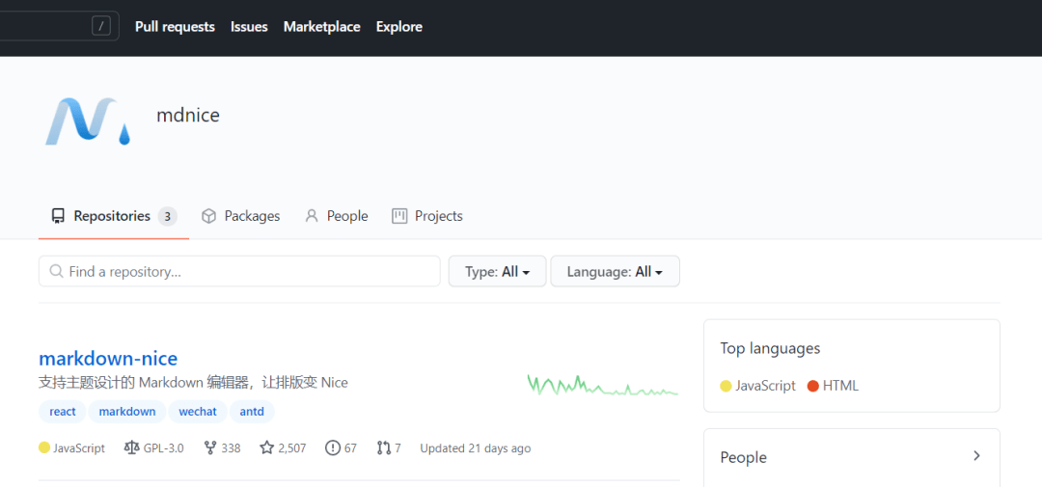Click the yellow JavaScript dot in Top languages
Viewport: 1042px width, 487px height.
click(726, 386)
